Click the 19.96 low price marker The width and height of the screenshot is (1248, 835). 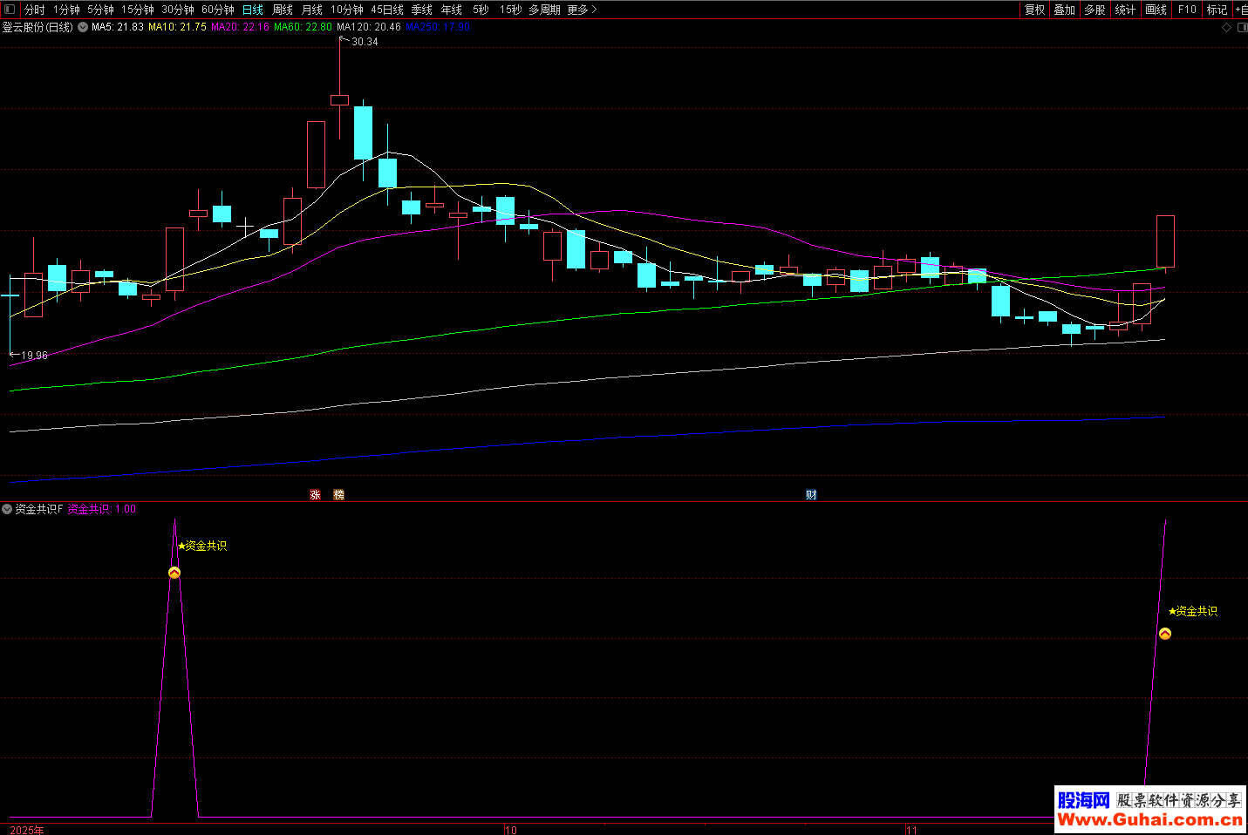point(33,356)
